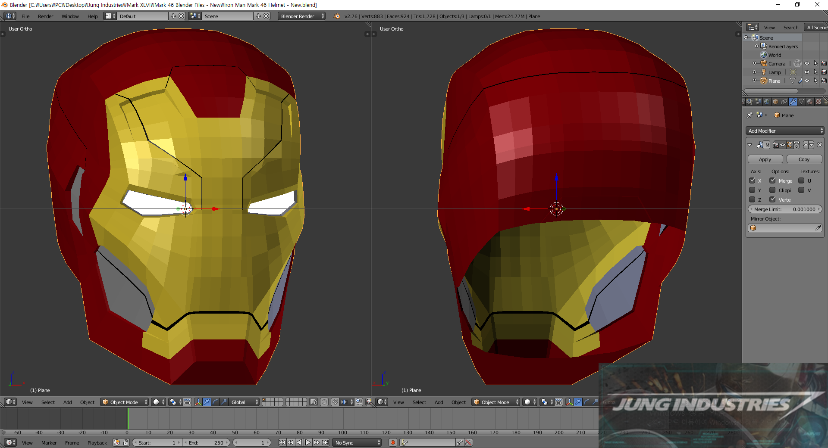Open the Render menu
This screenshot has height=448, width=828.
[x=45, y=16]
